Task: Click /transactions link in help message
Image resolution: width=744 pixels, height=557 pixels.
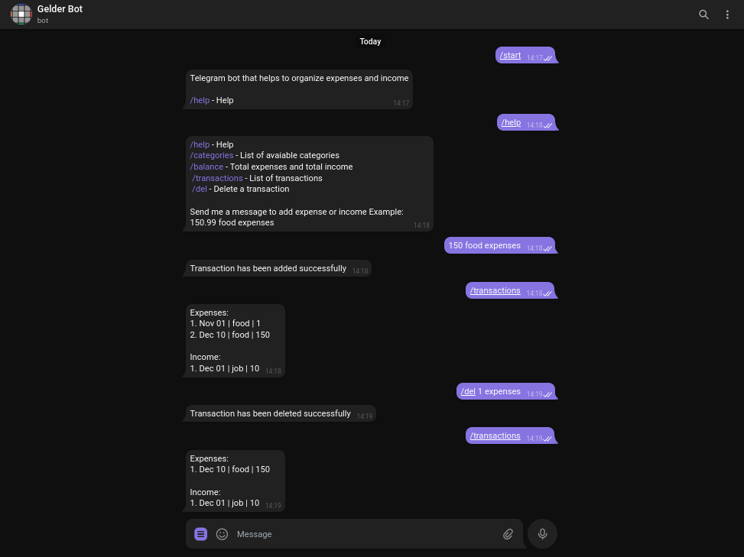Action: coord(217,178)
